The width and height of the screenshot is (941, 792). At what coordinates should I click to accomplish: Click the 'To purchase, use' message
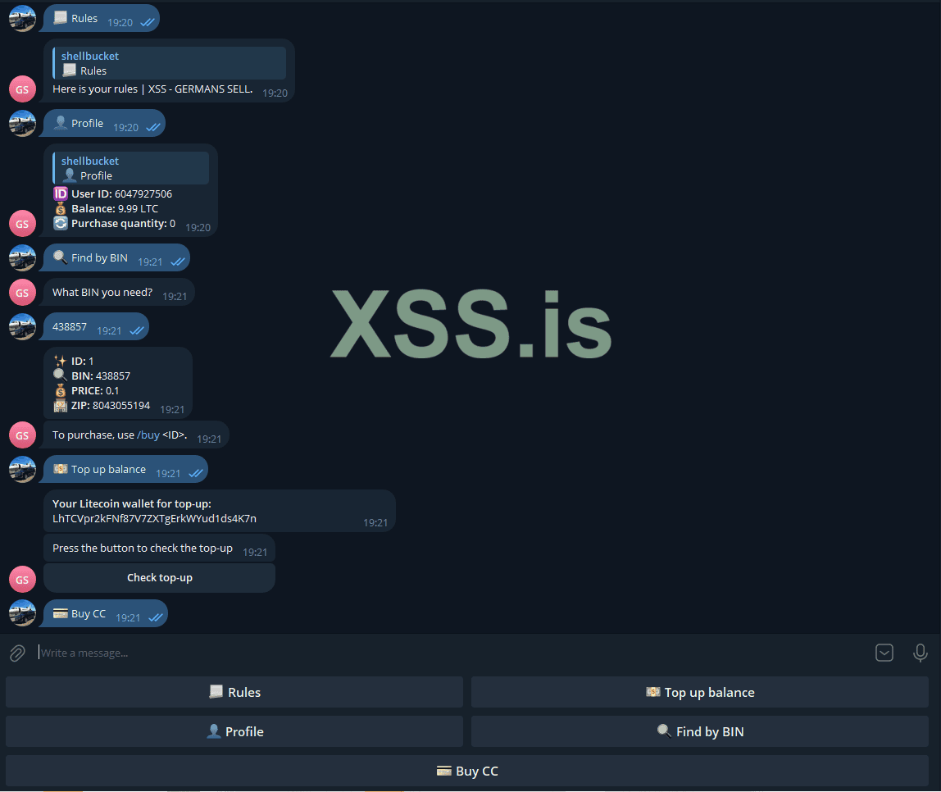[136, 435]
